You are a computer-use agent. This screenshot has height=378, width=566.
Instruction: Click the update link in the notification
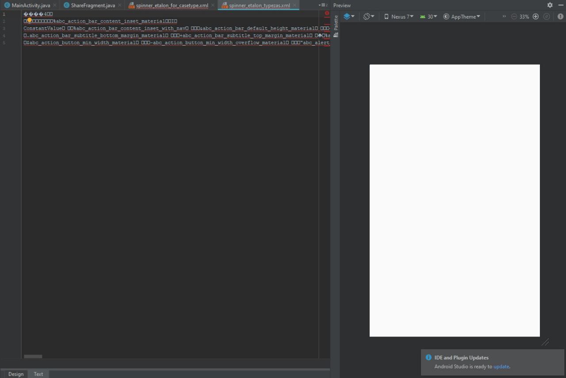coord(501,367)
